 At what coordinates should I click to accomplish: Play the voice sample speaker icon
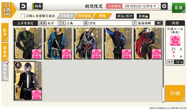(x=159, y=23)
